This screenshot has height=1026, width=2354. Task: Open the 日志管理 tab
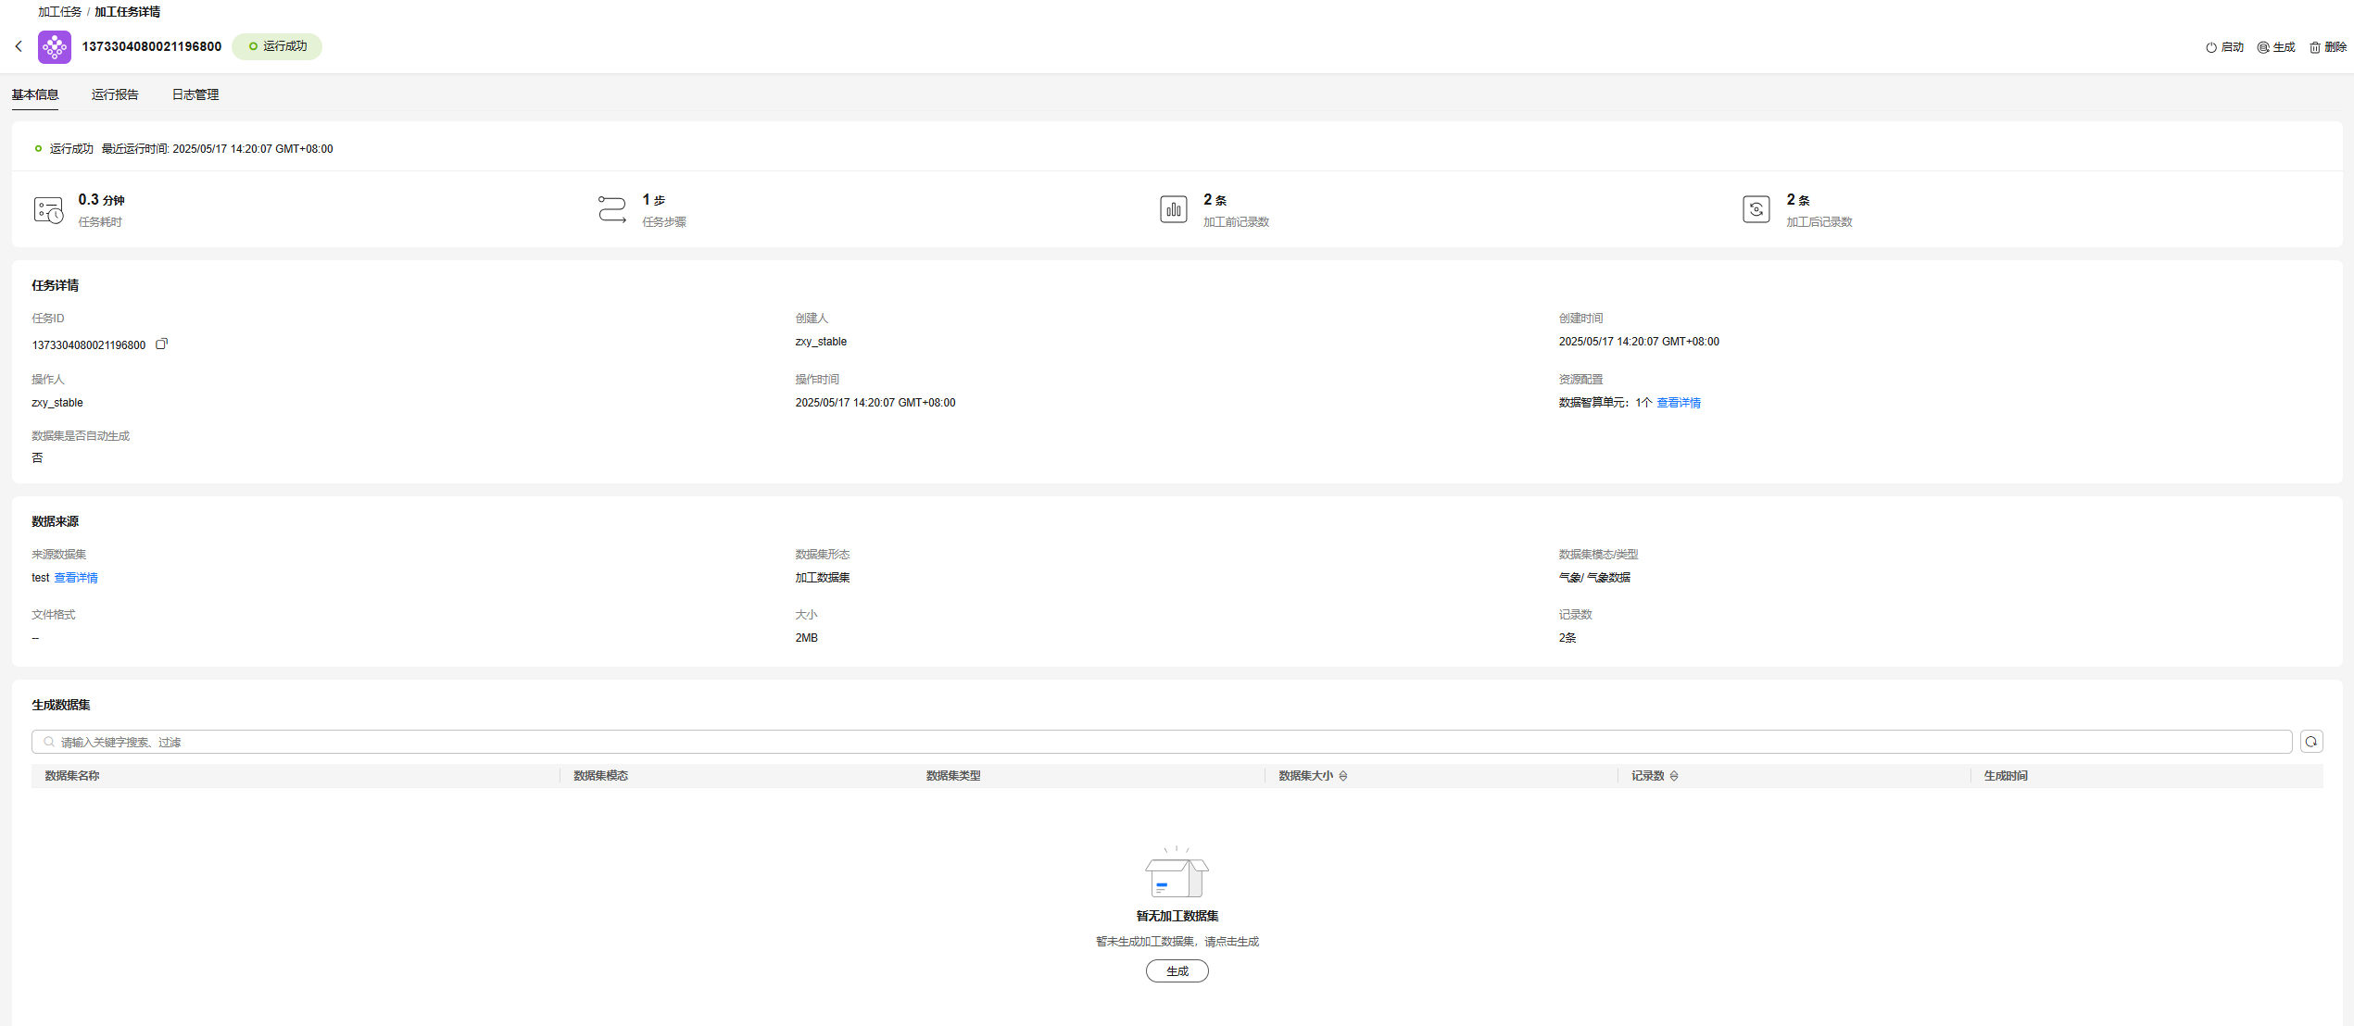click(x=195, y=94)
